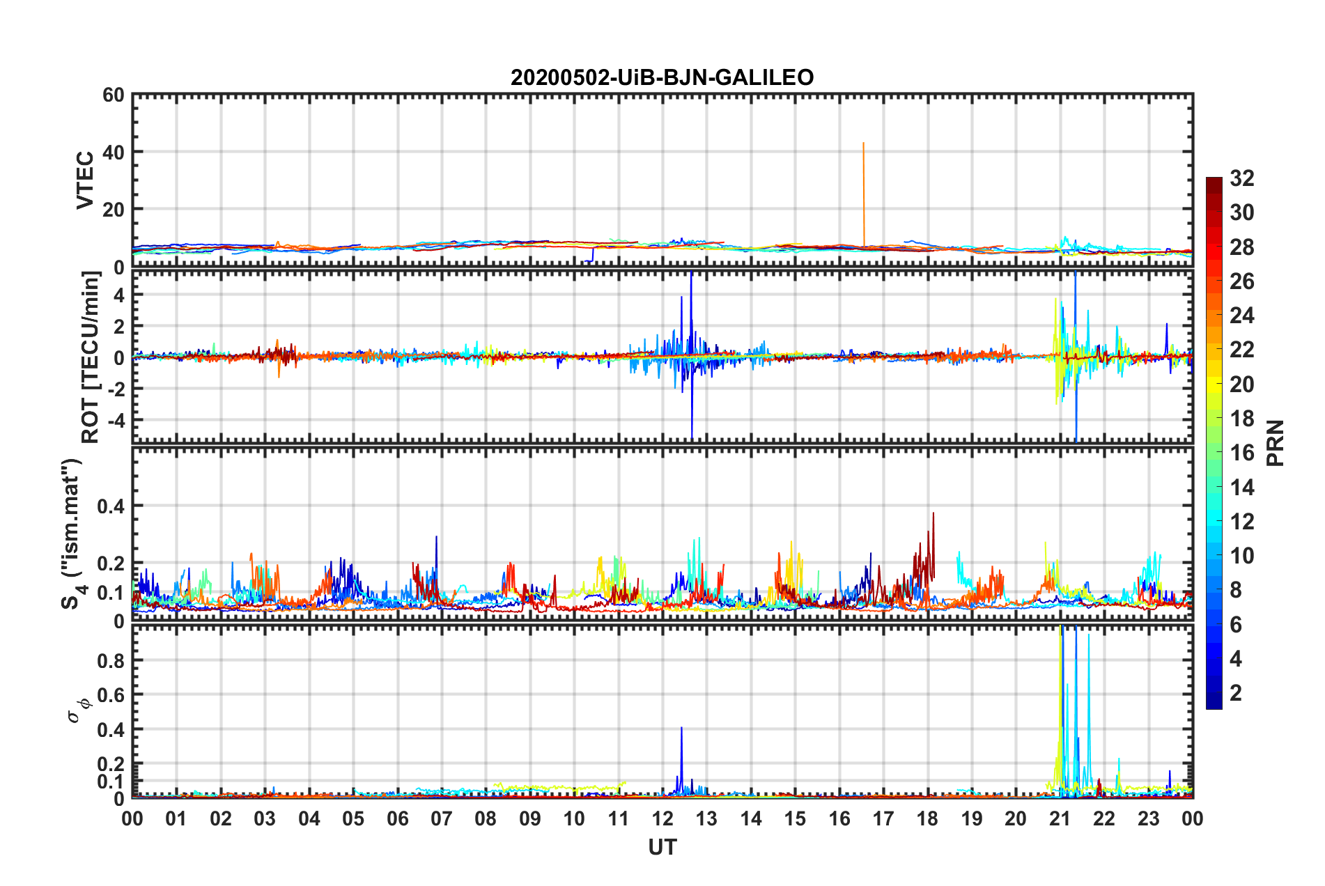Click the colorbar tick label 12

point(1242,522)
